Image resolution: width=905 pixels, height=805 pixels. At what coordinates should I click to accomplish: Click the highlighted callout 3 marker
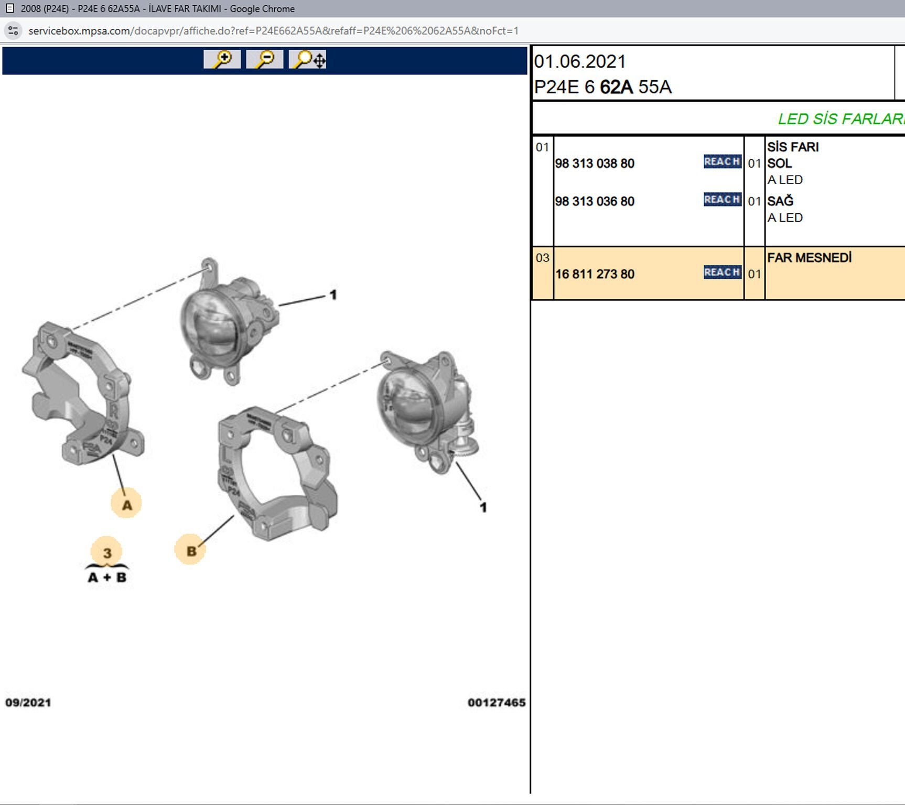[107, 552]
